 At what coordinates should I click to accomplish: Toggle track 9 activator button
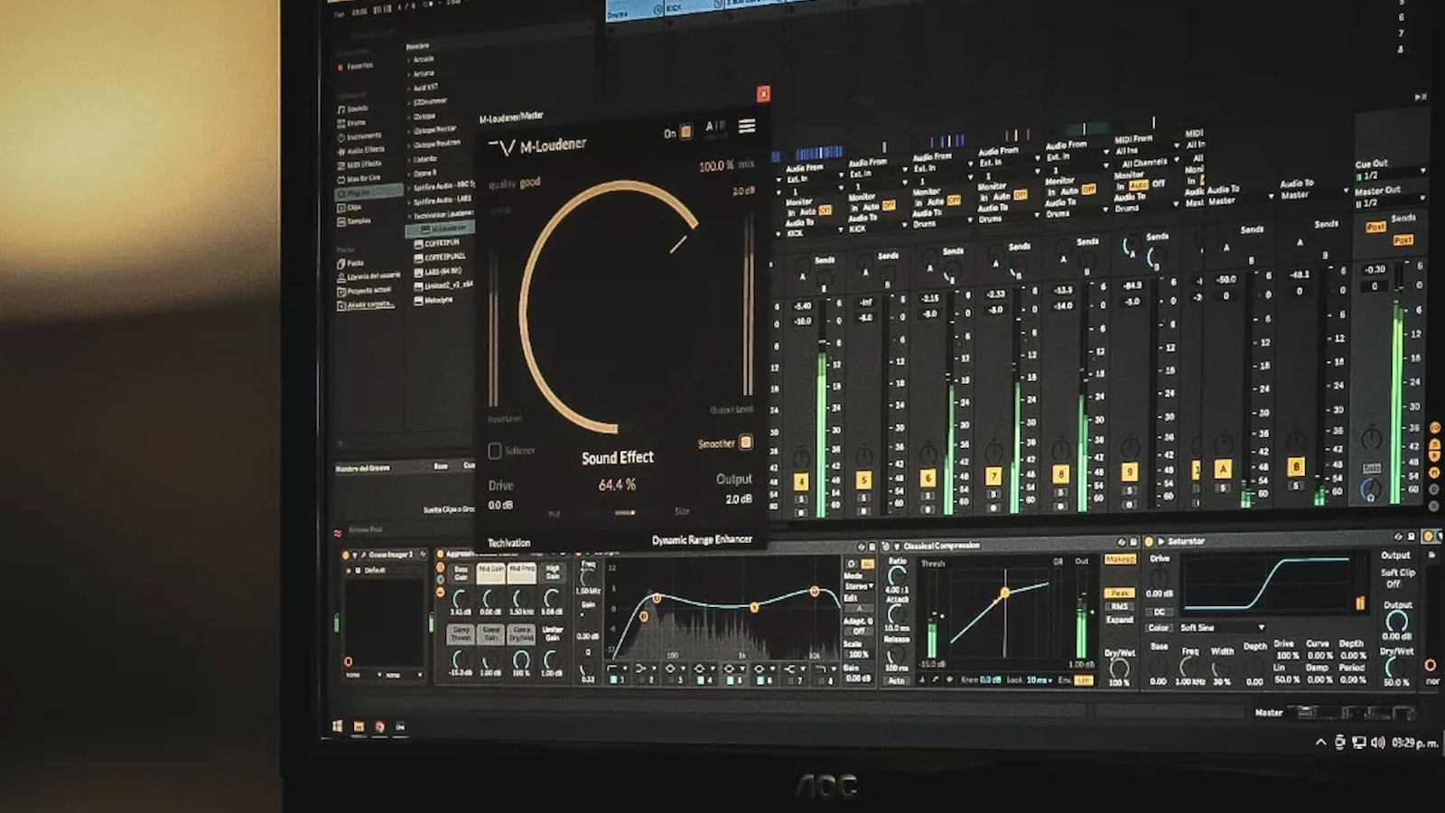coord(1129,472)
